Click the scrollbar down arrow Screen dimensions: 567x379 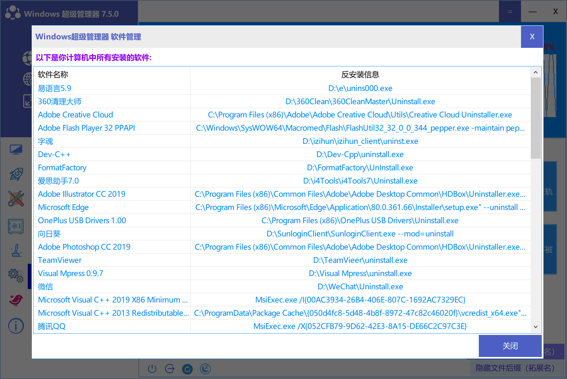tap(535, 327)
